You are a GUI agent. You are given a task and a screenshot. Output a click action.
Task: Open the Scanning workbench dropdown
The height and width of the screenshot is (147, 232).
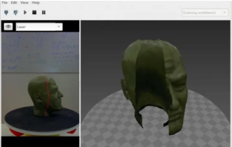[x=205, y=13]
